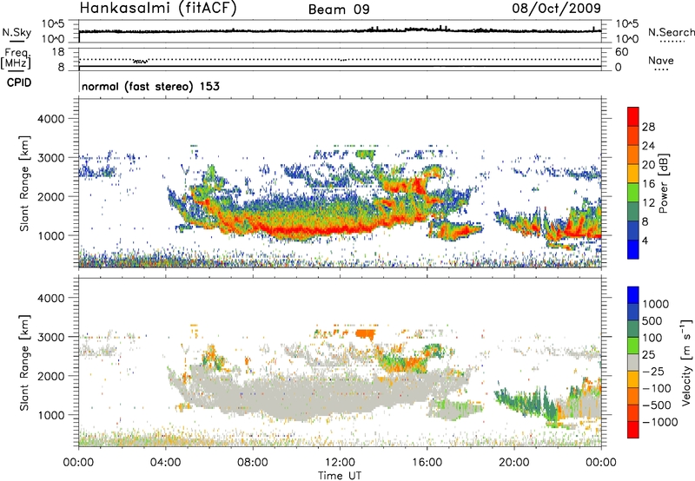Click the '4000' tick of the power panel
Screen dimensions: 695x481
[50, 119]
